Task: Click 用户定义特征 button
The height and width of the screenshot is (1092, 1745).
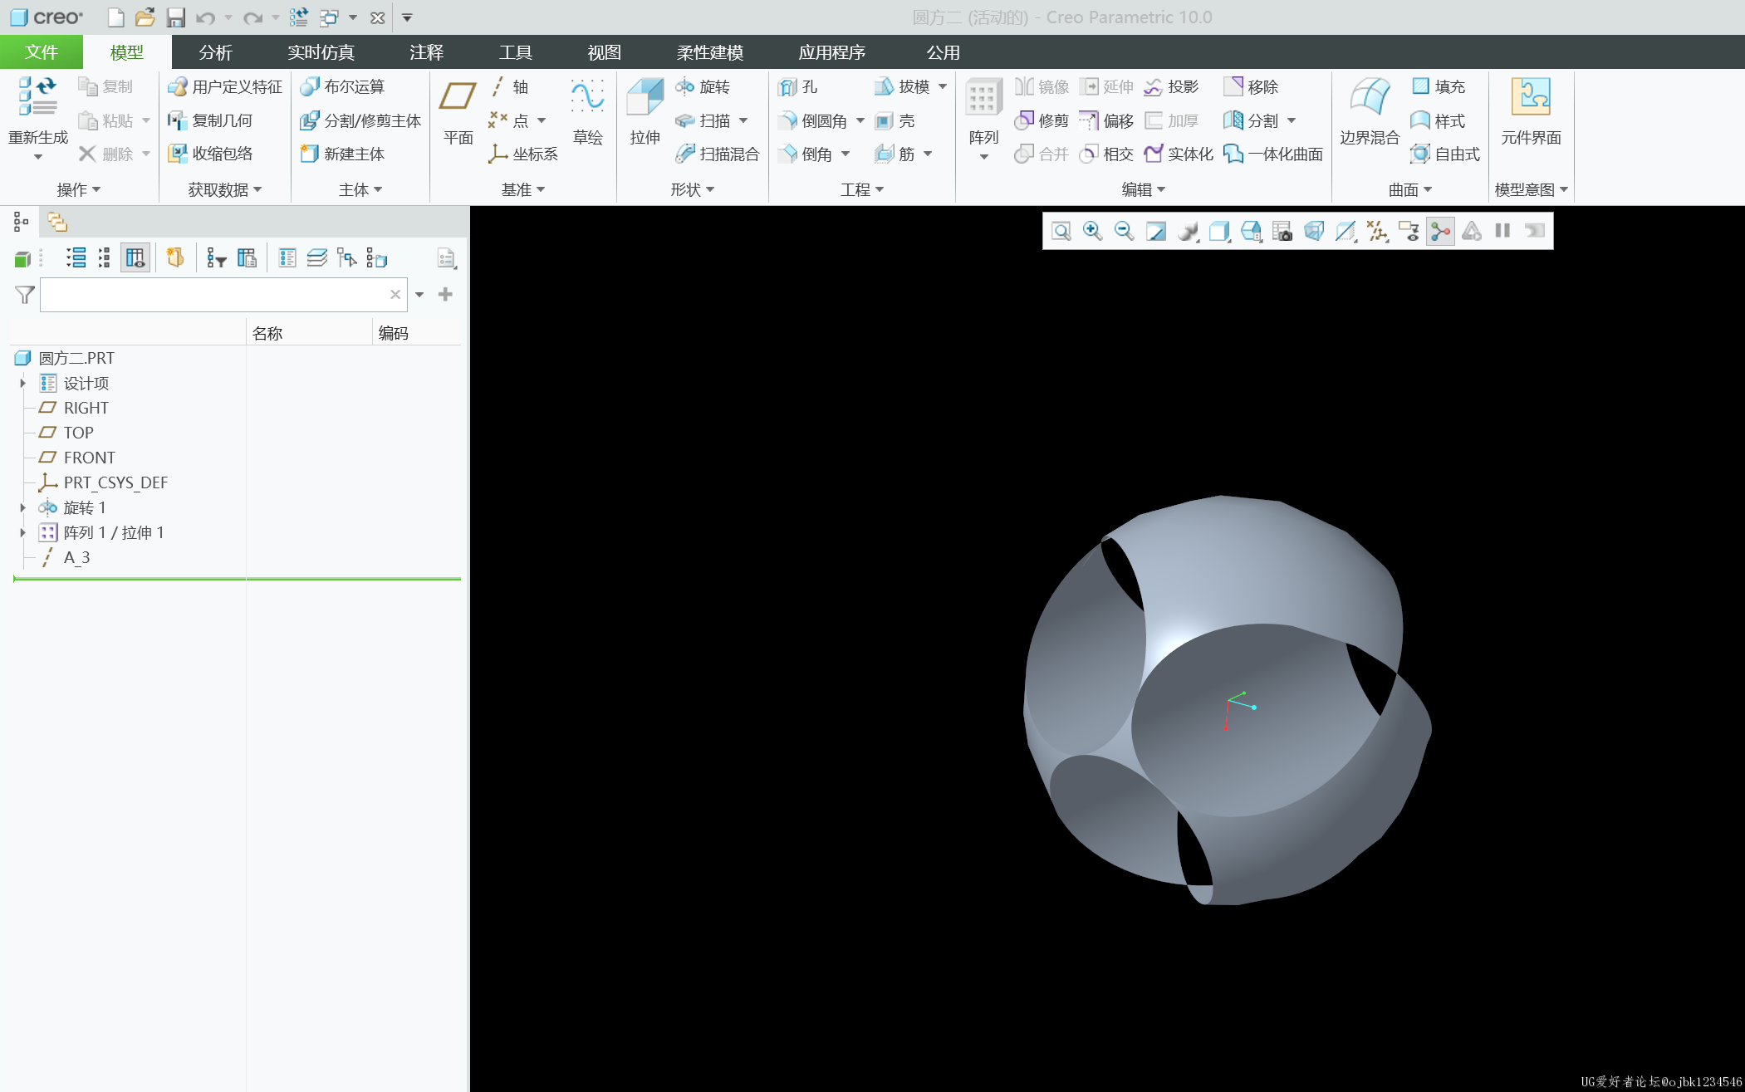Action: [x=225, y=86]
